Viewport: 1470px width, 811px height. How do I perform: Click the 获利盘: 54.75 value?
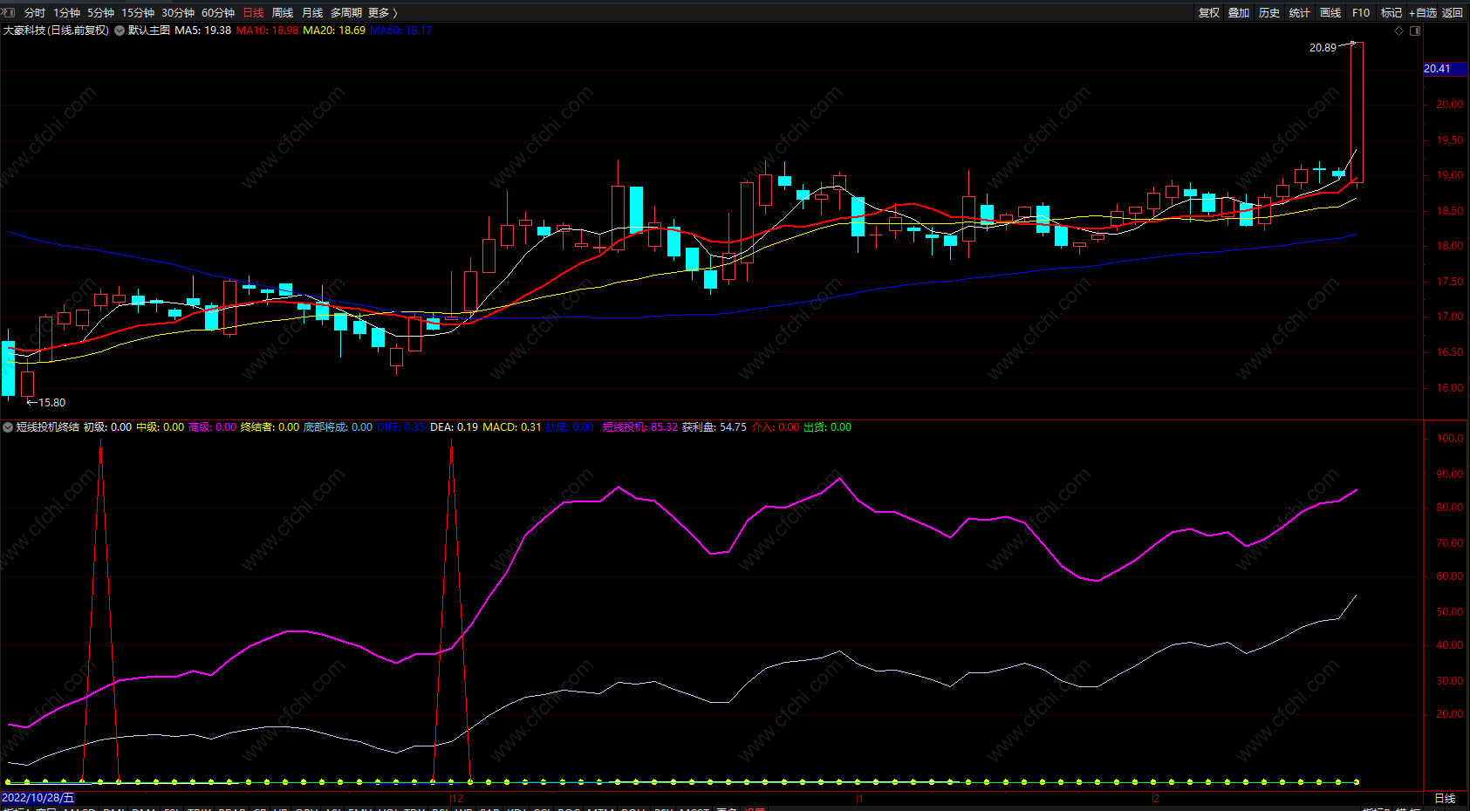[x=714, y=427]
